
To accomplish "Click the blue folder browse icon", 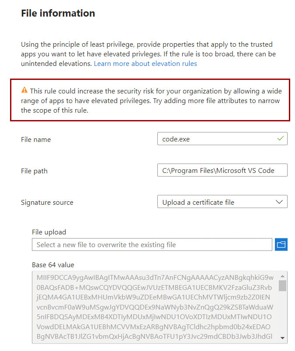I will (x=281, y=244).
